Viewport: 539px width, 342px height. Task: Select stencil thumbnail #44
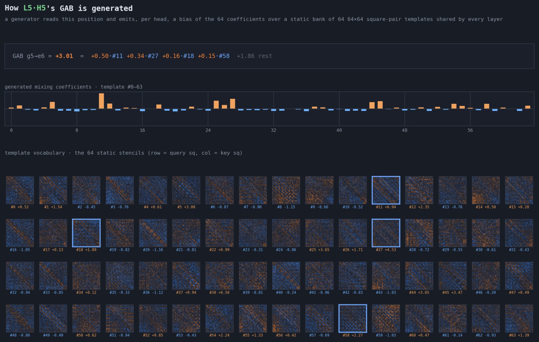coord(419,276)
